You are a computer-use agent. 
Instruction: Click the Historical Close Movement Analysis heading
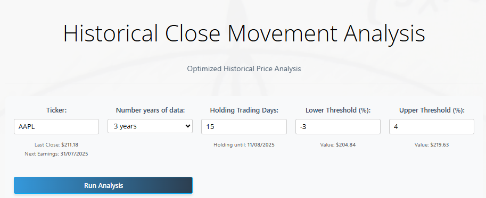244,33
